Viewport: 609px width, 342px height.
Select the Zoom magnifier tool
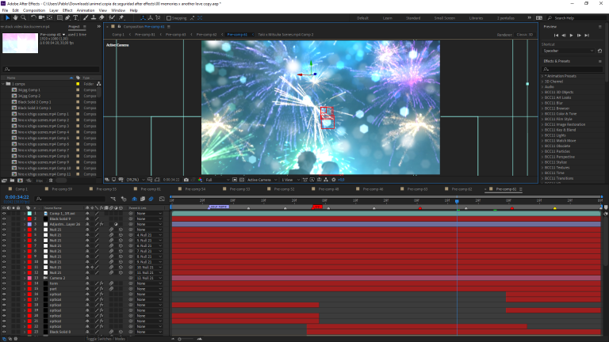point(23,18)
